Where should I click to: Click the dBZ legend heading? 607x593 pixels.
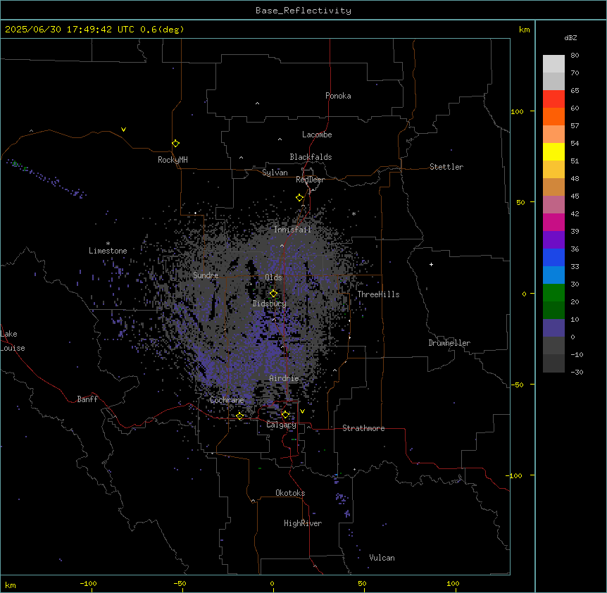pyautogui.click(x=570, y=38)
